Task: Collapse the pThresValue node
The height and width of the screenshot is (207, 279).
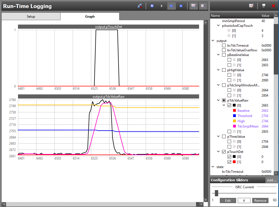Action: click(219, 136)
